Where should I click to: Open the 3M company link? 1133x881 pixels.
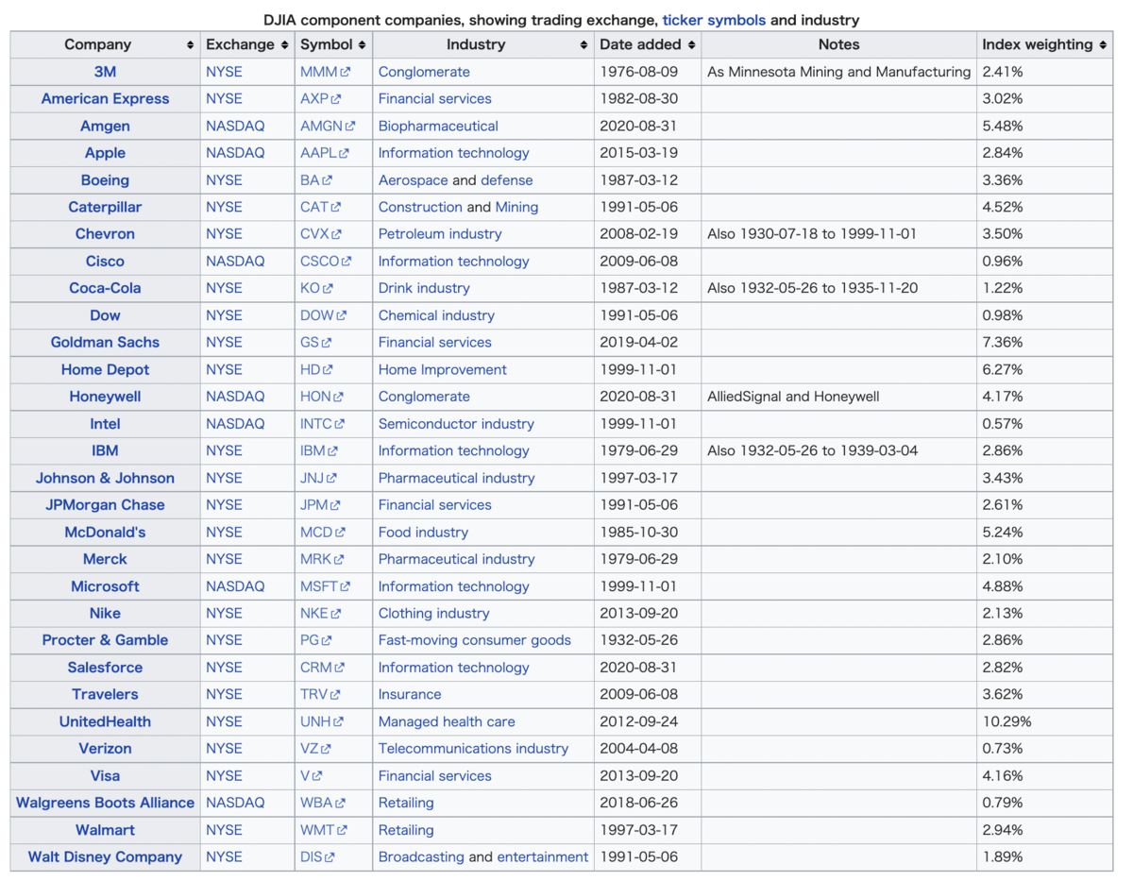(x=105, y=72)
